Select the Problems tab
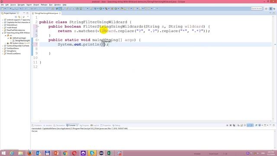This screenshot has width=277, height=156. [x=37, y=125]
